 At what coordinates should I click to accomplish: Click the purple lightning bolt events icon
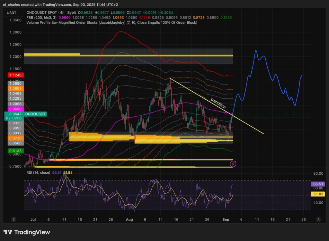(233, 164)
